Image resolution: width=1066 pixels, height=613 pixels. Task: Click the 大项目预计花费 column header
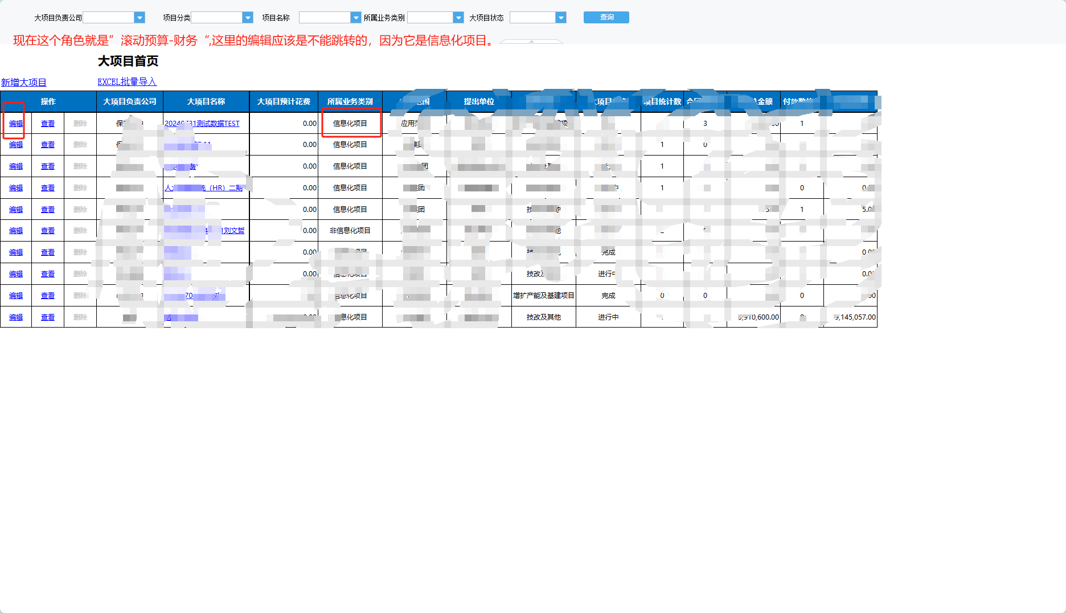(284, 101)
